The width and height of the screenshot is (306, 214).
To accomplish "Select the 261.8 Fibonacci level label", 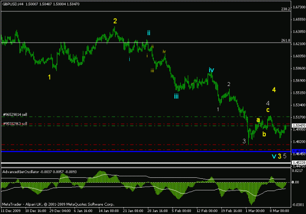I will pyautogui.click(x=285, y=41).
